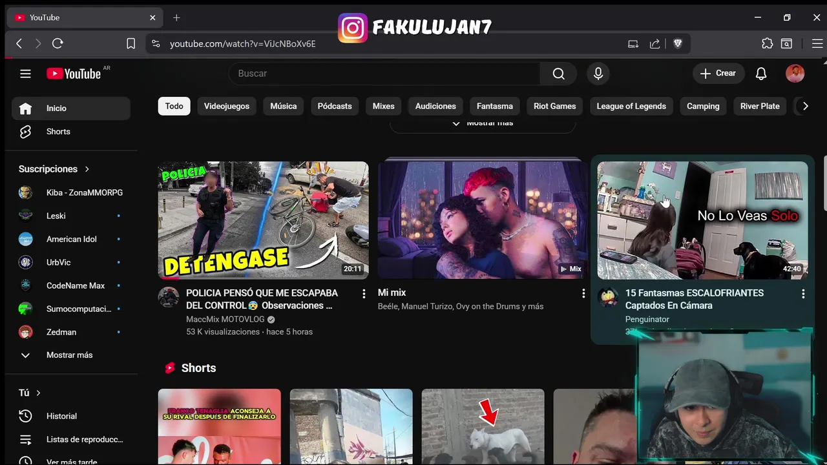Select the Camping filter chip

pyautogui.click(x=703, y=106)
